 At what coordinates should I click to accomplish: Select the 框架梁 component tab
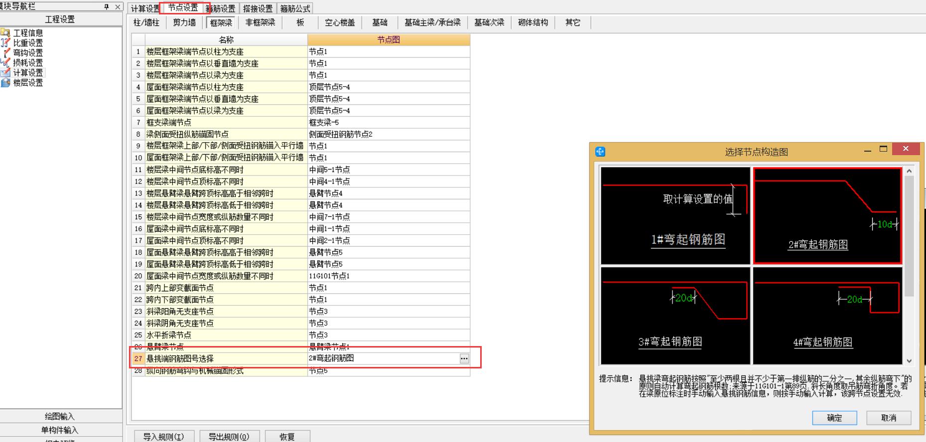pos(221,23)
